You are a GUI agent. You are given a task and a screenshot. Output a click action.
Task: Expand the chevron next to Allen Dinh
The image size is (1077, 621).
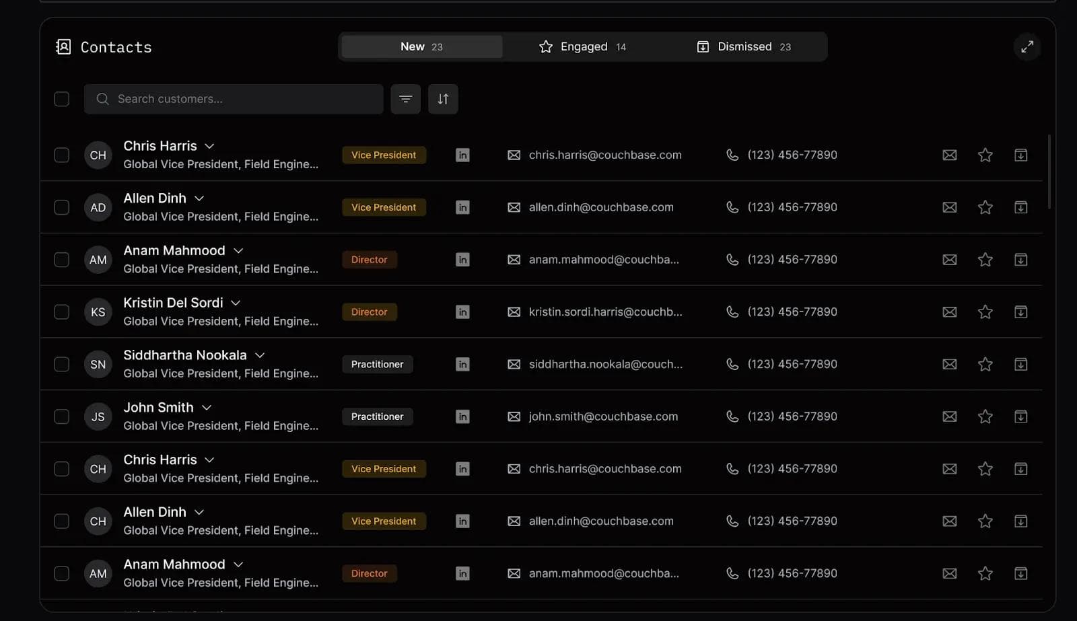tap(199, 198)
